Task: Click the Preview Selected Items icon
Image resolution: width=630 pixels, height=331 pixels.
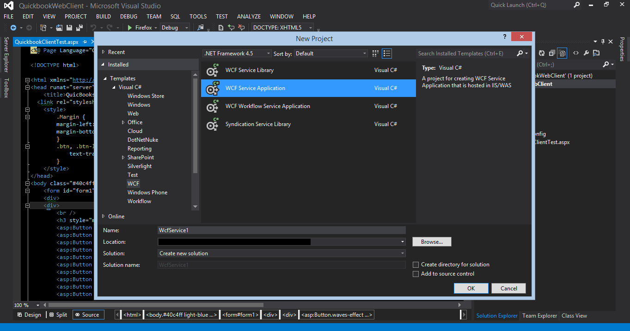Action: (596, 53)
